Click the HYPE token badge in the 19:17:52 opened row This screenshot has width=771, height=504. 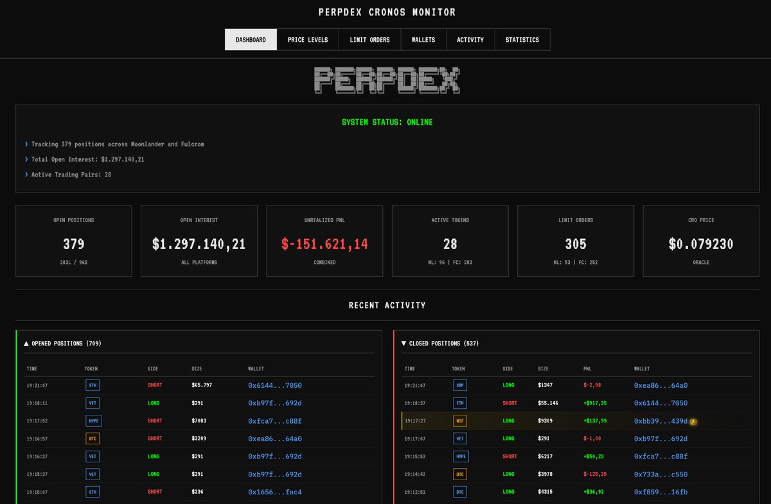pos(94,421)
